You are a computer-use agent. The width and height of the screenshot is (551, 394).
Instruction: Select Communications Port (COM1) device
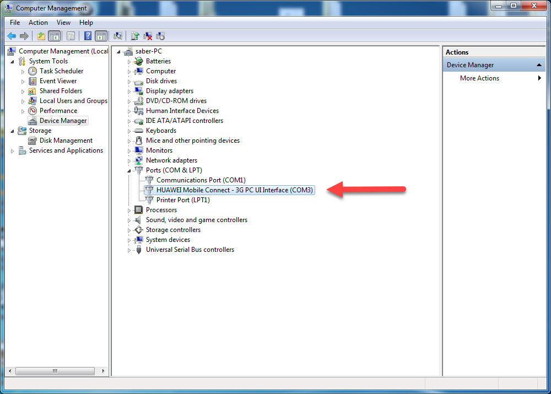[x=201, y=180]
